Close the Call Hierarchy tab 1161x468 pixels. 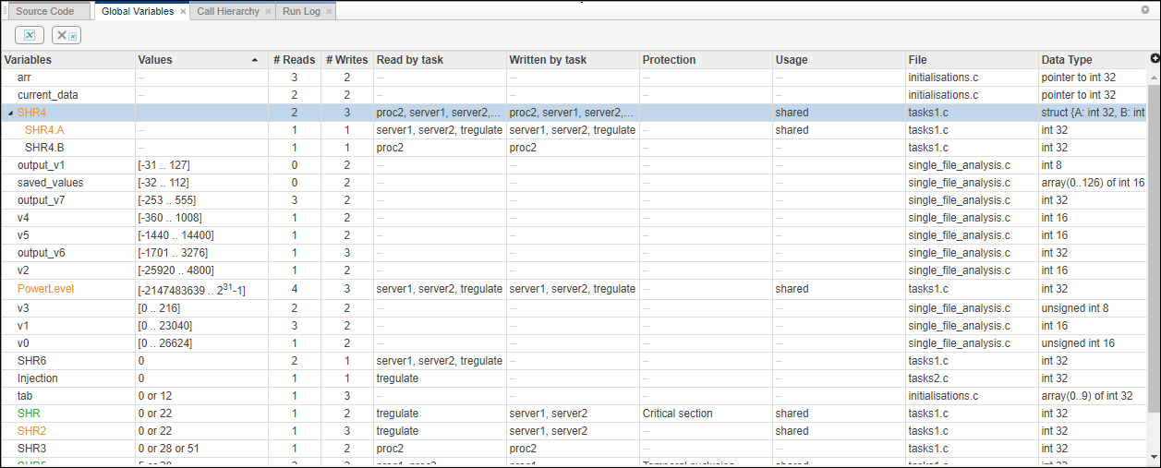click(x=268, y=12)
